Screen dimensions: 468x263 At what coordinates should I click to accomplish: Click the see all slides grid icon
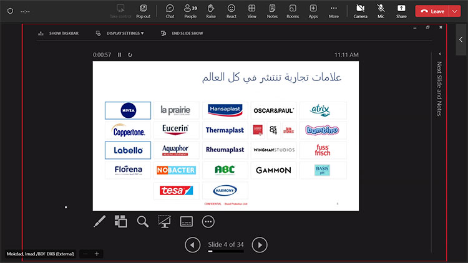[120, 221]
